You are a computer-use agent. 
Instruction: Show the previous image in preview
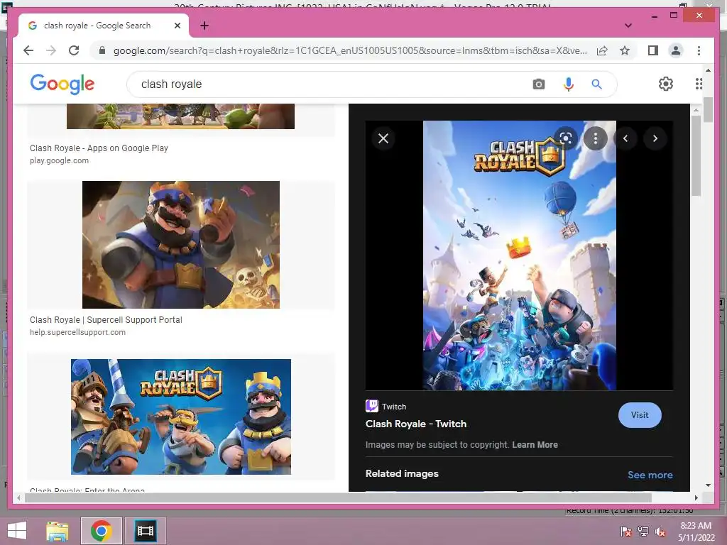click(x=625, y=138)
